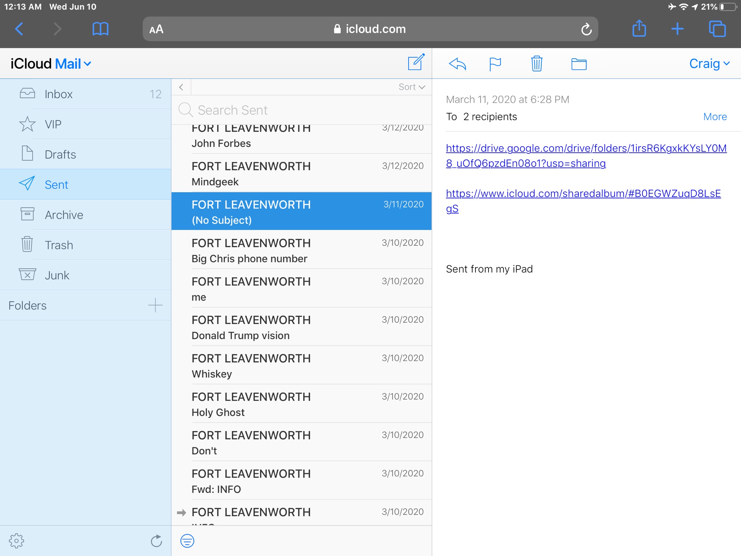Screen dimensions: 741x556
Task: Select the (No Subject) message
Action: (x=302, y=211)
